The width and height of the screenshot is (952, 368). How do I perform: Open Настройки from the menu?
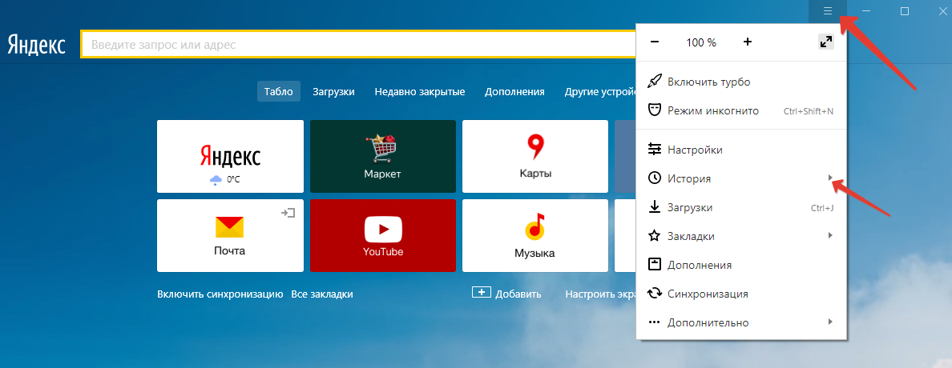740,149
